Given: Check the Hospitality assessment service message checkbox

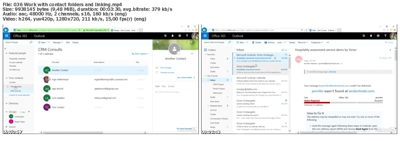Looking at the screenshot, I should point(234,66).
